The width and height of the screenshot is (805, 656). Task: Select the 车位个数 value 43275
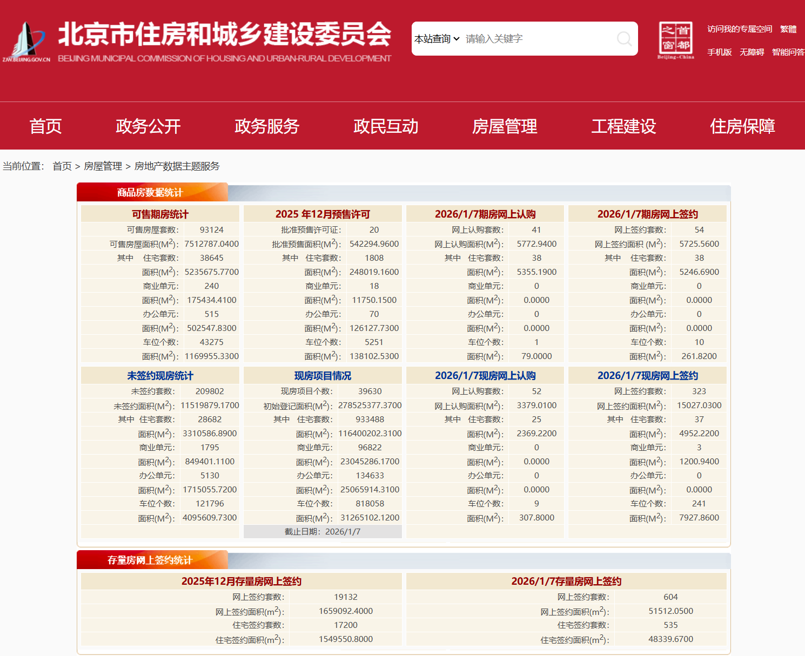(x=212, y=342)
